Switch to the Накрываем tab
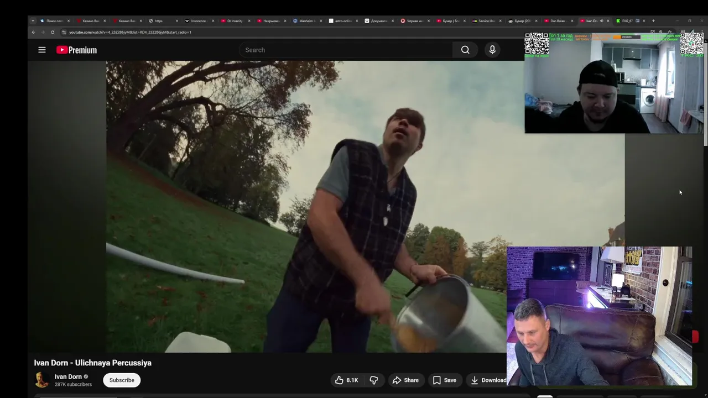This screenshot has height=398, width=708. click(x=271, y=21)
